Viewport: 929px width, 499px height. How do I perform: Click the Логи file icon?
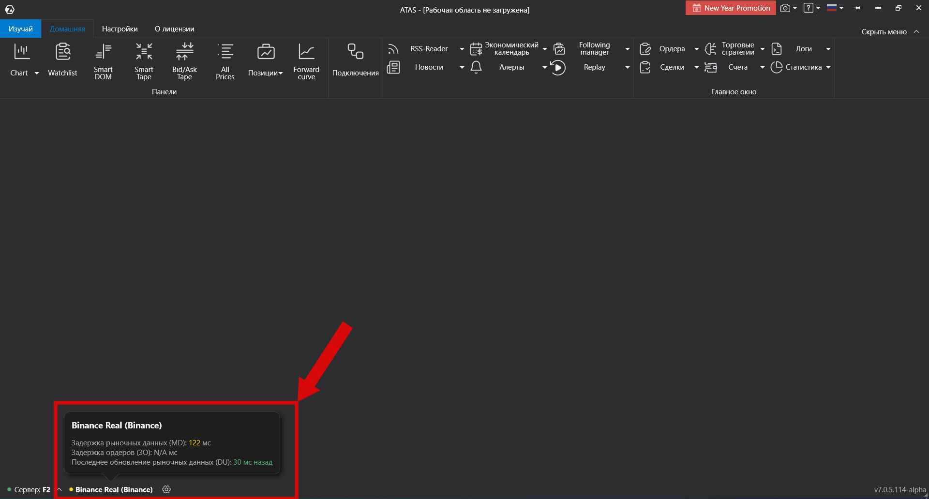click(x=777, y=49)
